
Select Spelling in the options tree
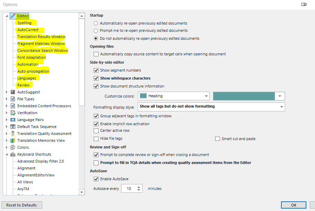click(x=24, y=23)
